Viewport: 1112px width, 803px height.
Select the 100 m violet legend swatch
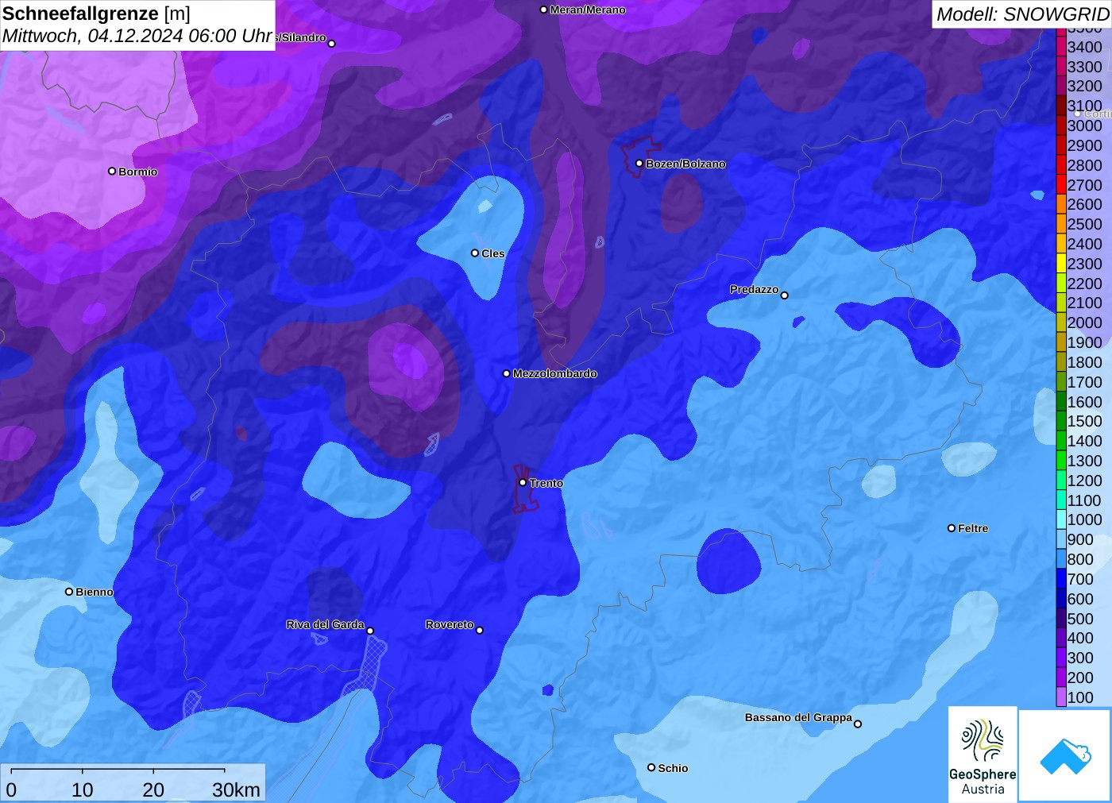pyautogui.click(x=1061, y=697)
